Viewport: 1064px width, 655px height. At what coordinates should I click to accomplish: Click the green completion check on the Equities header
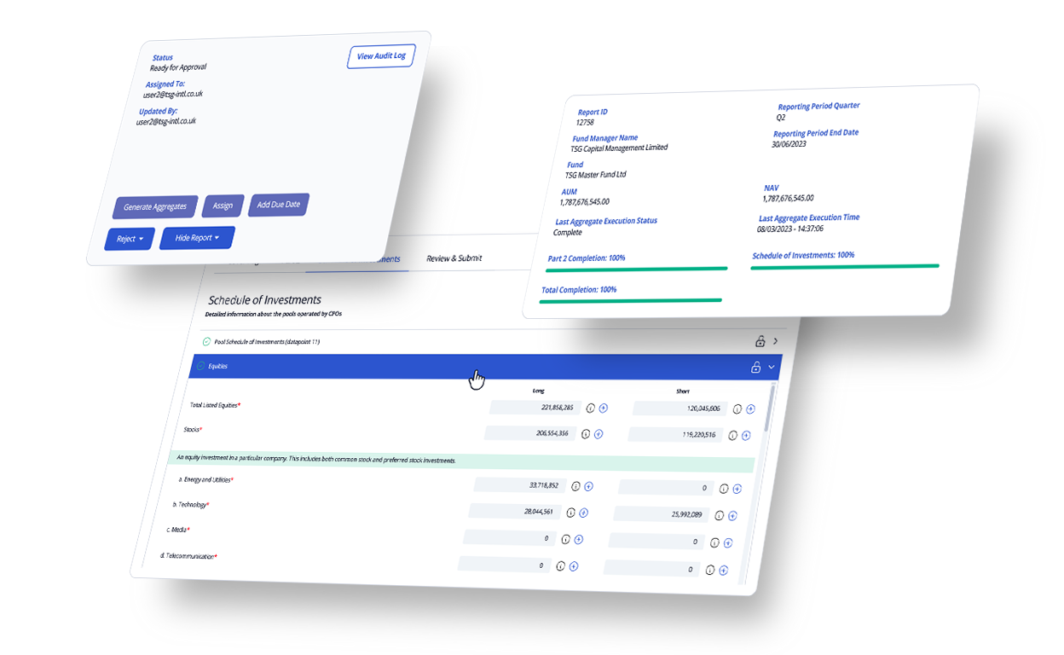click(200, 366)
